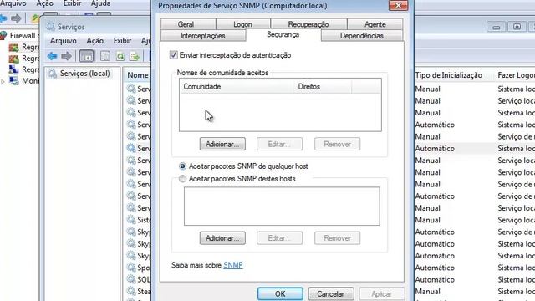Select the Firewall root node icon in tree
The height and width of the screenshot is (301, 535).
pyautogui.click(x=3, y=35)
